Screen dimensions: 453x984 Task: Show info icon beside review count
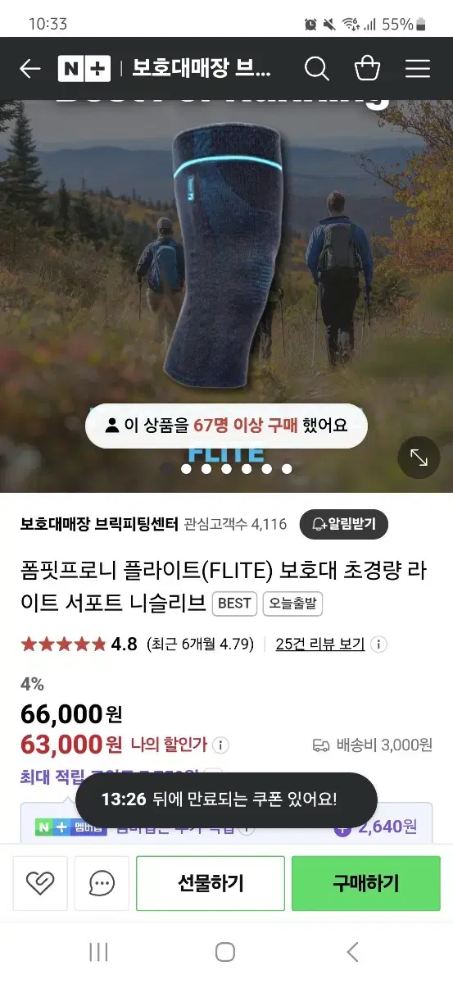click(378, 644)
